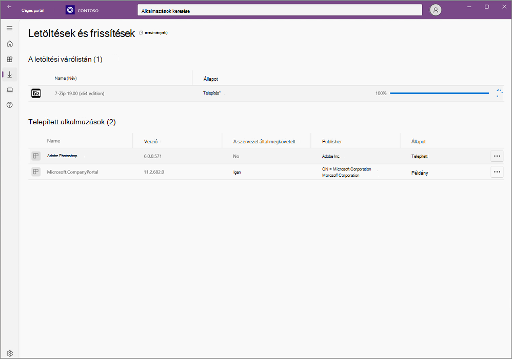Viewport: 512px width, 359px height.
Task: Click the 7-Zip app icon
Action: 36,93
